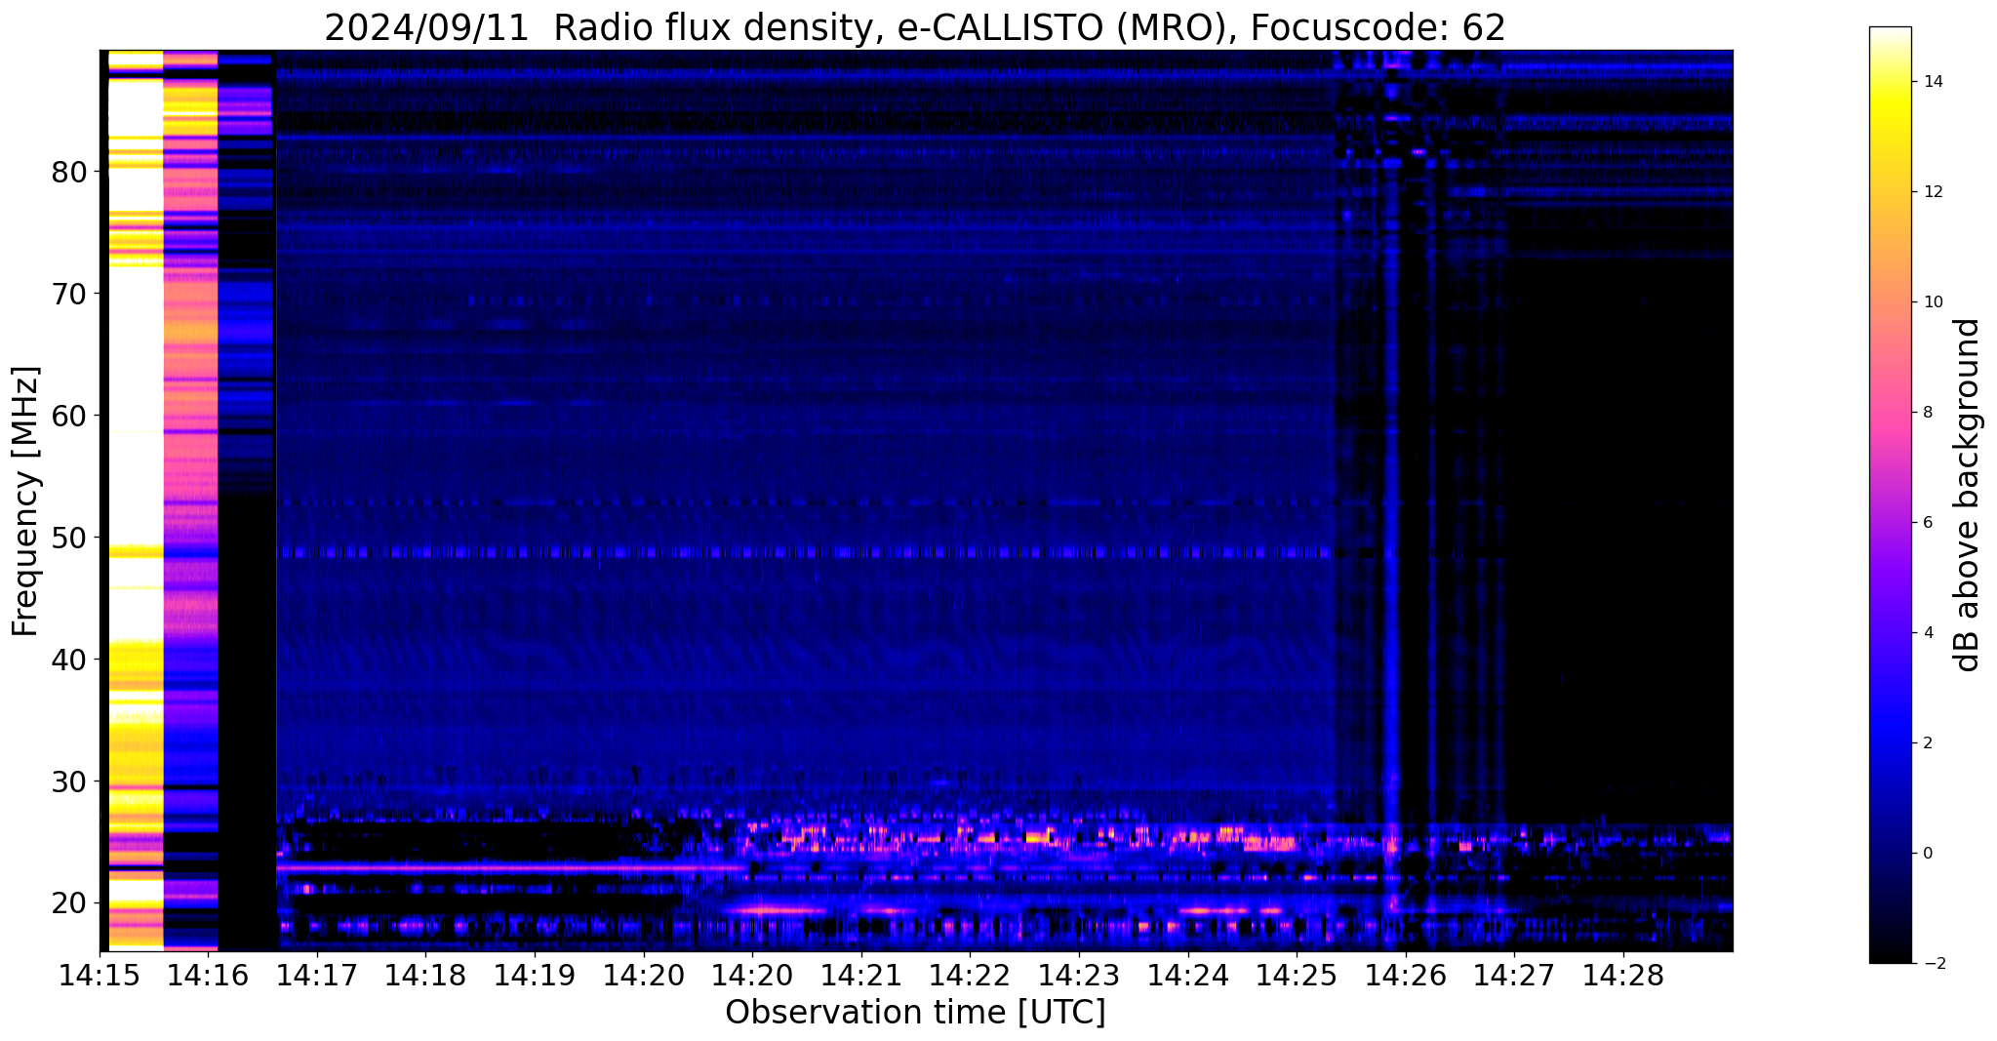This screenshot has height=1041, width=1997.
Task: Click the colorbar tick label 2
Action: pyautogui.click(x=1926, y=743)
